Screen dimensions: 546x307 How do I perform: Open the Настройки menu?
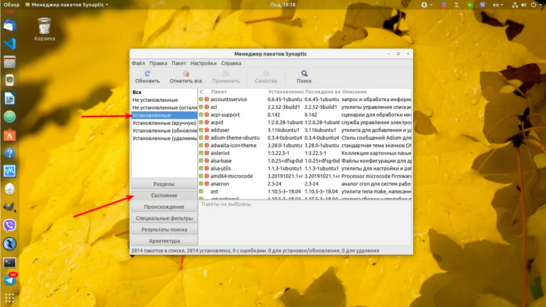pos(203,63)
